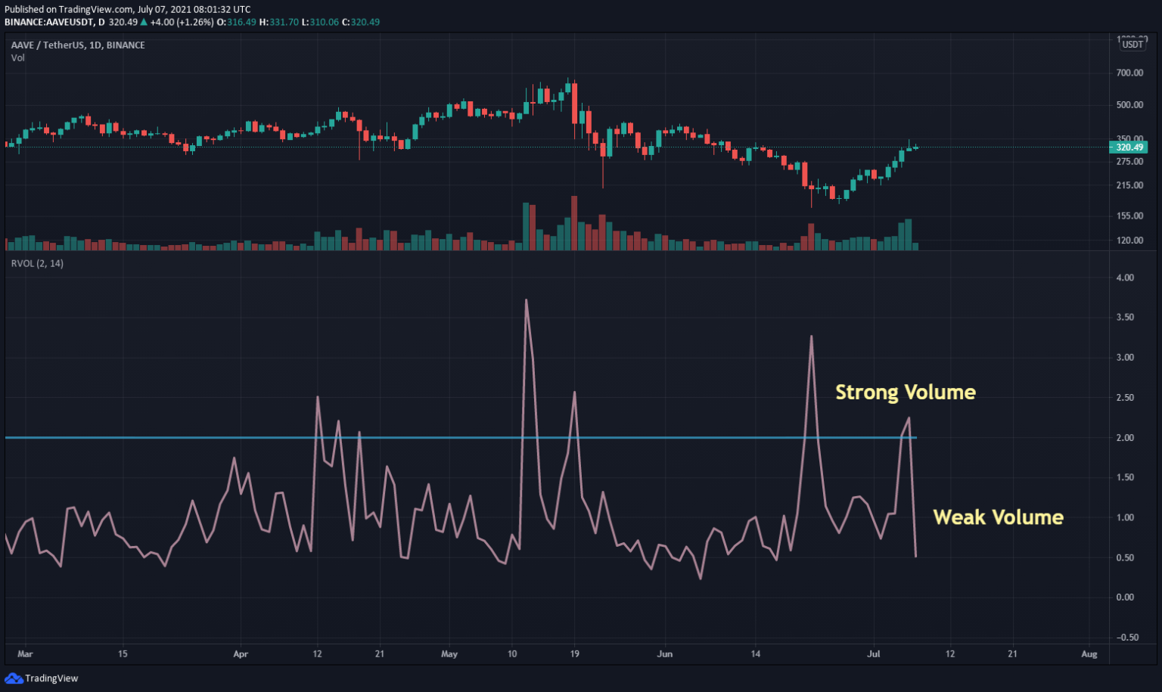Image resolution: width=1162 pixels, height=692 pixels.
Task: Click the 'Aug' date label on time axis
Action: (1089, 653)
